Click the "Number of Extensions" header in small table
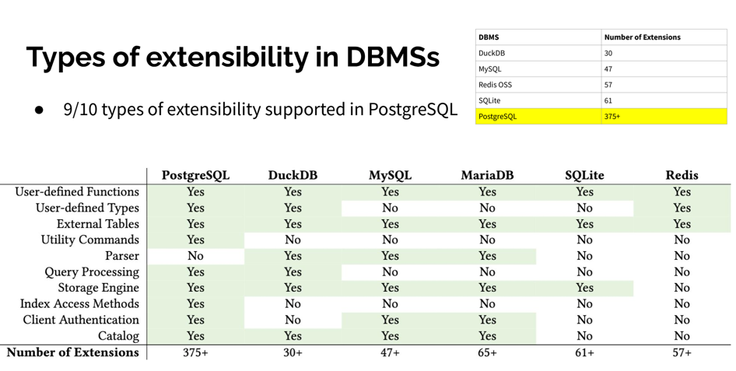 point(642,37)
